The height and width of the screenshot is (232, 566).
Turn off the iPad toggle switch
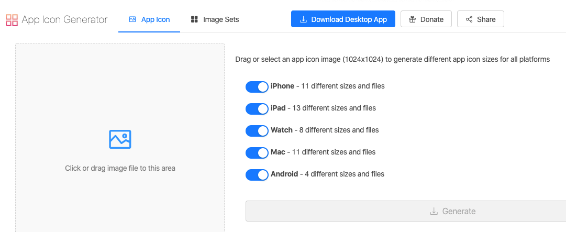pos(257,108)
